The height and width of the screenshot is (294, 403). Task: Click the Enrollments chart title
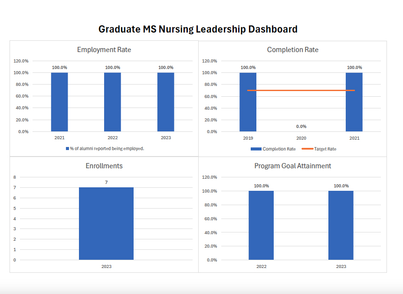[x=104, y=166]
